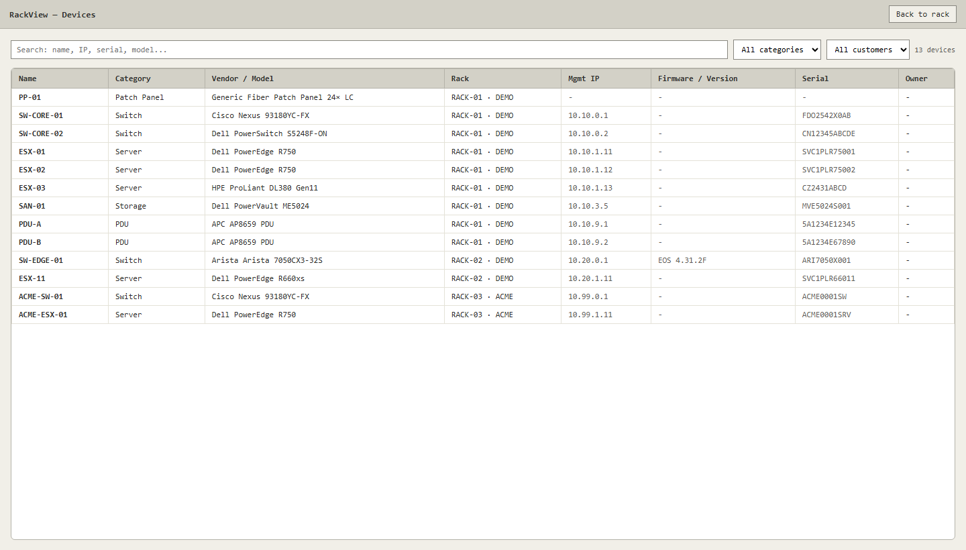The image size is (966, 550).
Task: Click the Mgmt IP column header
Action: point(606,78)
